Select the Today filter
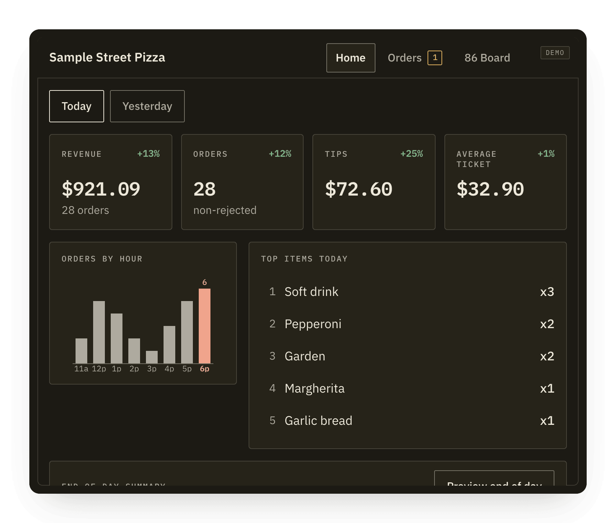The height and width of the screenshot is (523, 616). 77,106
